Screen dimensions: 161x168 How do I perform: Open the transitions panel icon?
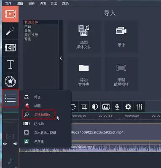coord(10,47)
